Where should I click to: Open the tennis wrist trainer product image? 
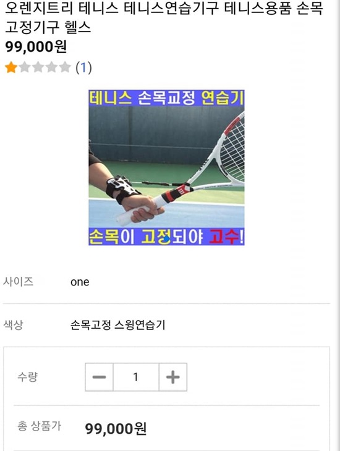click(x=166, y=167)
